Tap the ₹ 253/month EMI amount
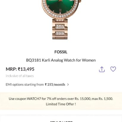The height and width of the screenshot is (122, 122). pyautogui.click(x=55, y=85)
